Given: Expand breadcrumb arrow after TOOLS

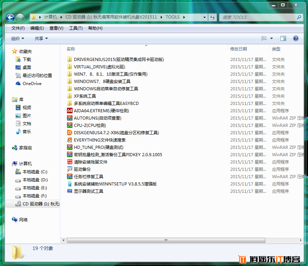Looking at the screenshot, I should (184, 17).
